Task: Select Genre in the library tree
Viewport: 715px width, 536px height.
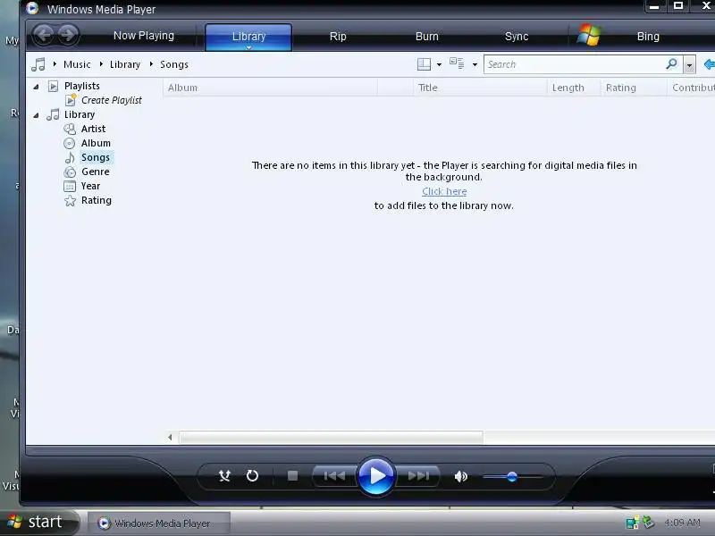Action: coord(96,172)
